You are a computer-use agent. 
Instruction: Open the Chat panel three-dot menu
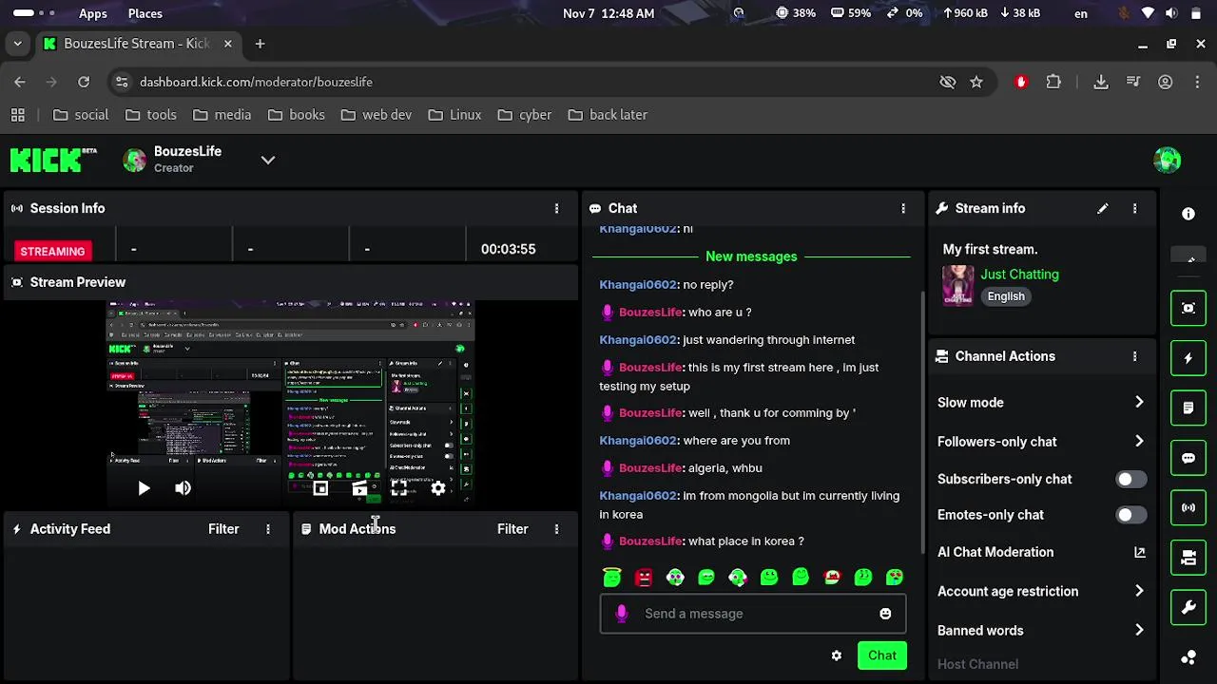903,208
